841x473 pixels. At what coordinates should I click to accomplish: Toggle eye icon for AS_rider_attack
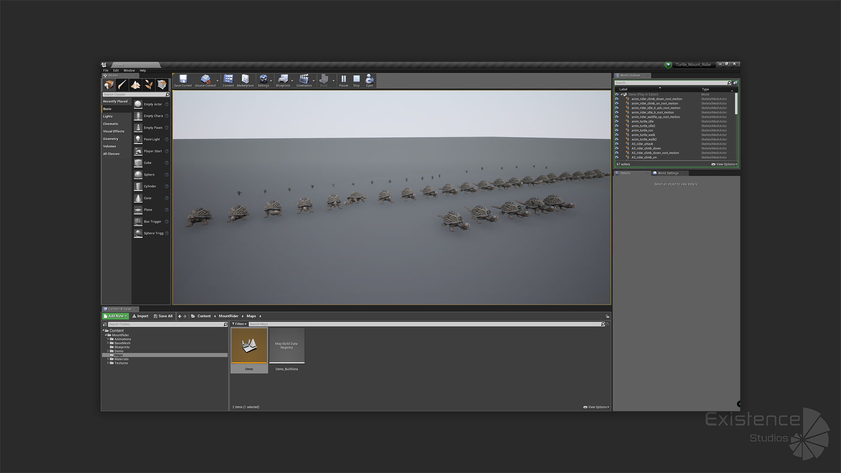(x=617, y=144)
